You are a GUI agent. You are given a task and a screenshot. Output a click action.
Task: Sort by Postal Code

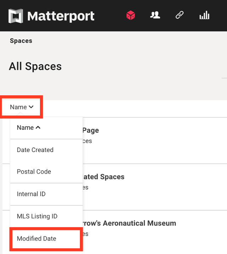pyautogui.click(x=46, y=172)
